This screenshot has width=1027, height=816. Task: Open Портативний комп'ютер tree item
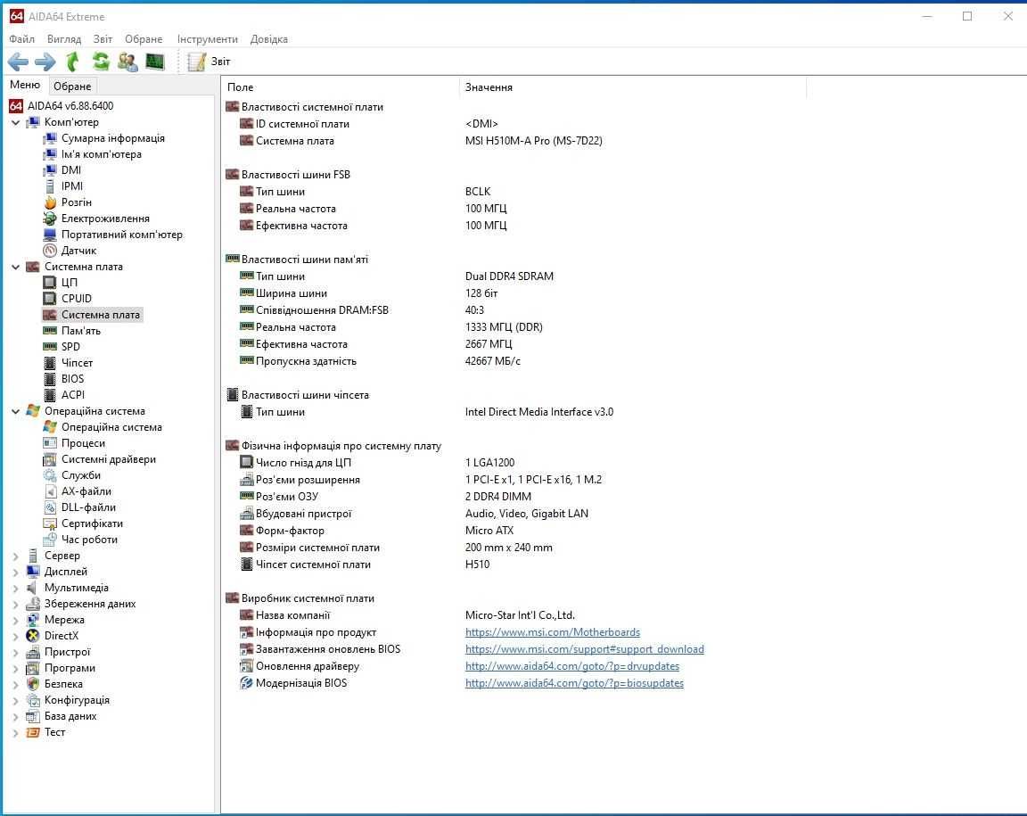[122, 235]
